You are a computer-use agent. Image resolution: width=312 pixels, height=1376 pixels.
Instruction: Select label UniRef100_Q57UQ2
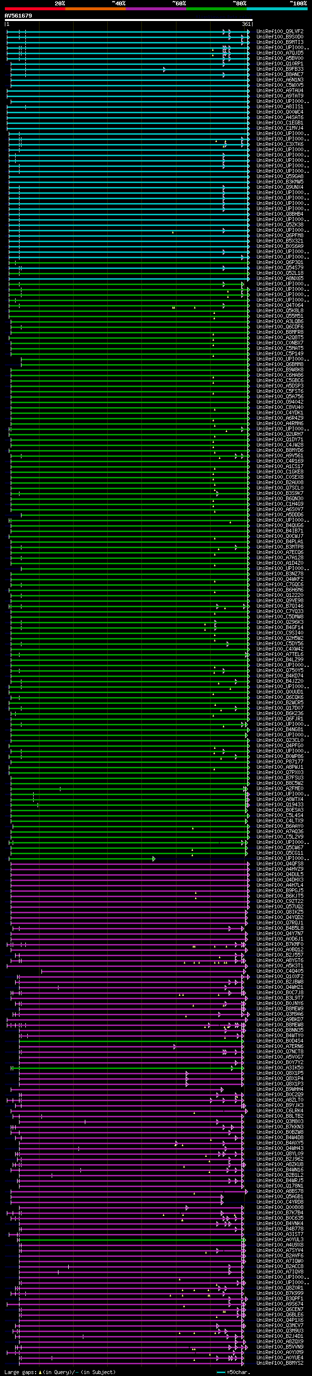pos(280,906)
